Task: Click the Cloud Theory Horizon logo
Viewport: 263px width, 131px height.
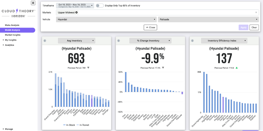Action: (18, 13)
